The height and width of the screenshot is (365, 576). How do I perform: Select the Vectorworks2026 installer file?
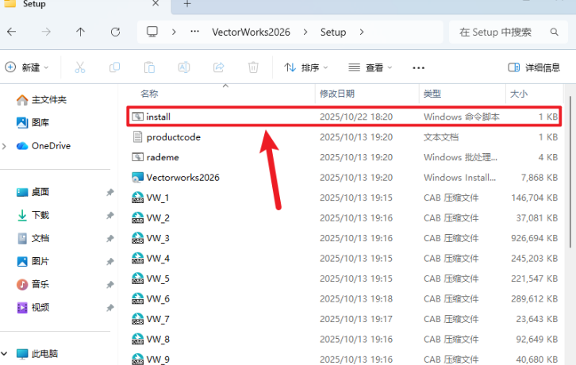tap(182, 178)
